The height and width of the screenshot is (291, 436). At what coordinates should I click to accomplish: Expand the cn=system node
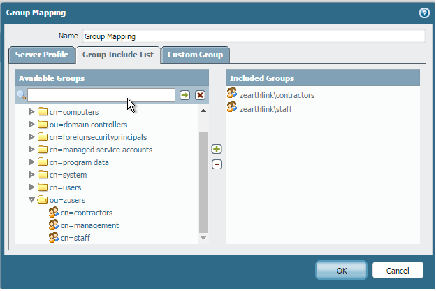coord(31,175)
